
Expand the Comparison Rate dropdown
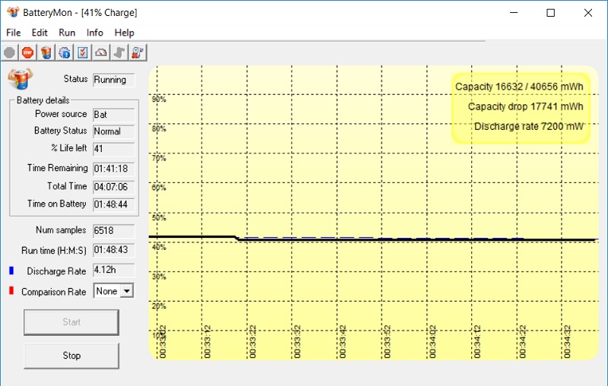tap(127, 291)
